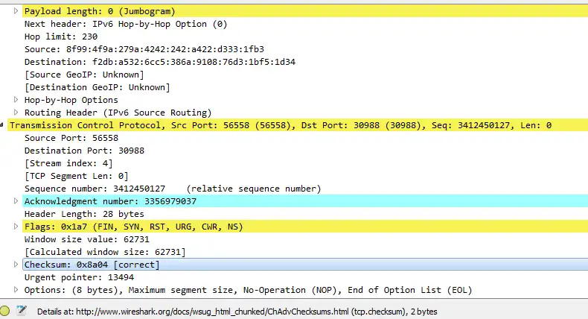Expand the Routing Header subtree

pos(16,113)
